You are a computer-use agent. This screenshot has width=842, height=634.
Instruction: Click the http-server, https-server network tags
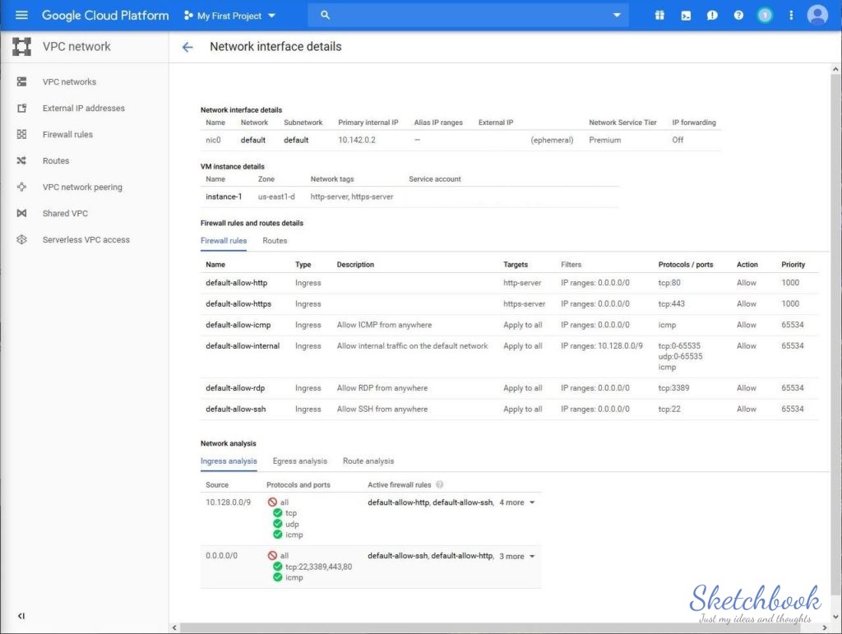click(x=352, y=197)
